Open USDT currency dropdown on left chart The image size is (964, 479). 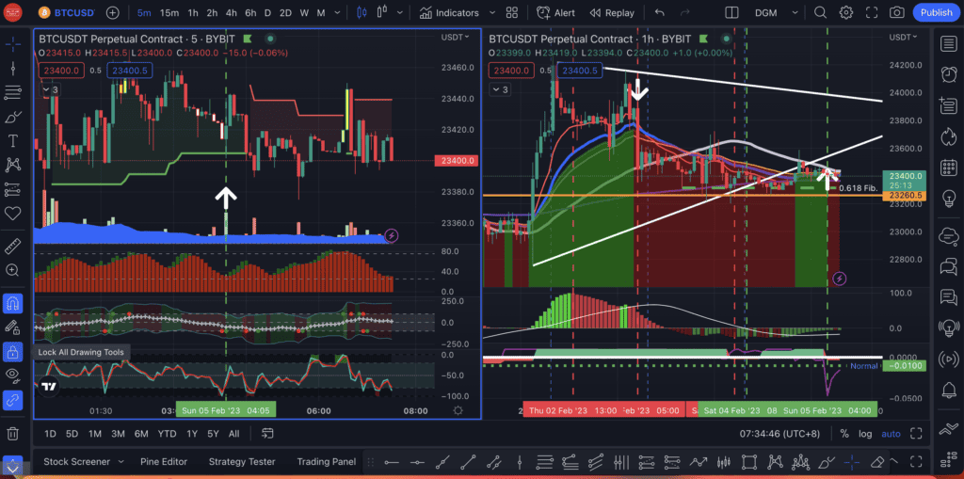coord(455,37)
